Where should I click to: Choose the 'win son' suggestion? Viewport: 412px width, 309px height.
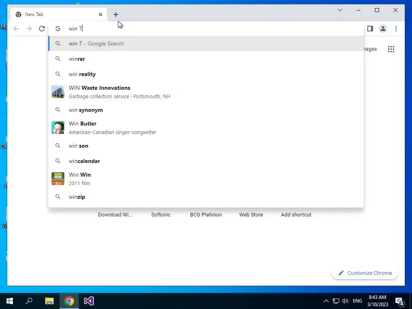point(206,146)
